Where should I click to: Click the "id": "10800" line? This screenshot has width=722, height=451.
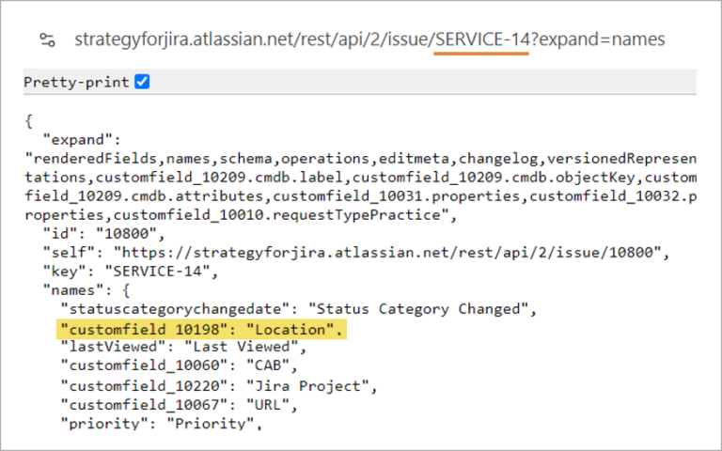tap(103, 233)
